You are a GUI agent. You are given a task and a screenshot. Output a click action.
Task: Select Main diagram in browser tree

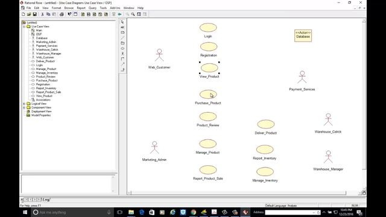pyautogui.click(x=39, y=30)
